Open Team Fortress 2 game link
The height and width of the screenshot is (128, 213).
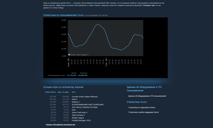(x=78, y=115)
